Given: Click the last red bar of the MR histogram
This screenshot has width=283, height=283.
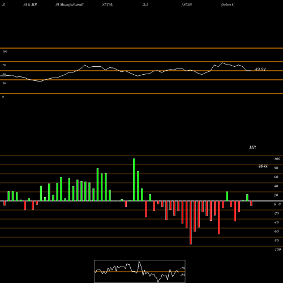Looking at the screenshot, I should point(251,203).
